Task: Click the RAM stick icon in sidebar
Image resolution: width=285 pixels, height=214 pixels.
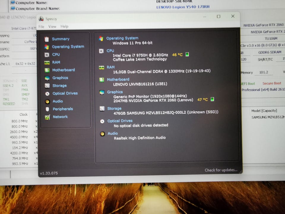Action: point(47,63)
